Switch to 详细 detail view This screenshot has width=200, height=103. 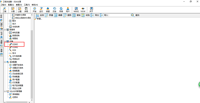(26, 10)
